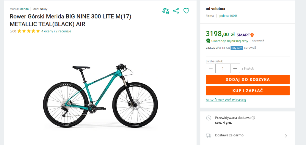306x145 pixels.
Task: Click the KUP I ZAPŁAĆ button
Action: (x=248, y=91)
